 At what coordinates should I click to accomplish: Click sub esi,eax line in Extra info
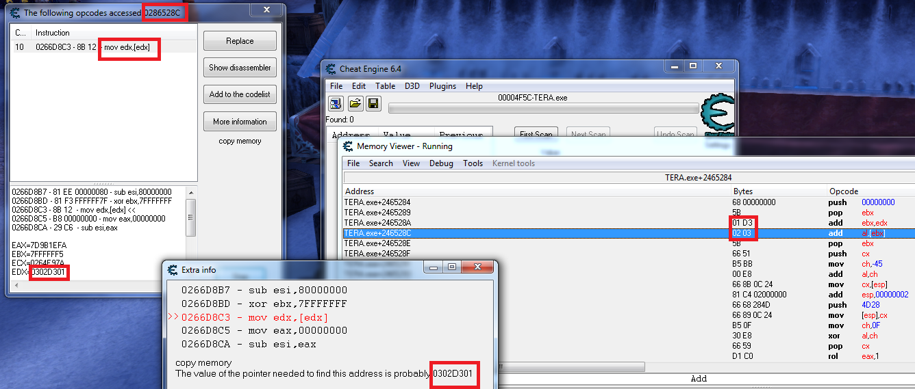point(249,345)
